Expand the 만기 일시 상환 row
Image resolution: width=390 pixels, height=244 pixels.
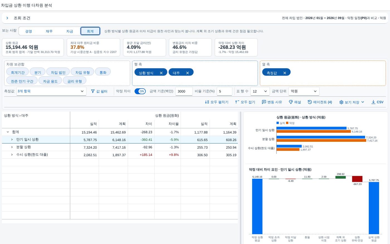[x=12, y=139]
